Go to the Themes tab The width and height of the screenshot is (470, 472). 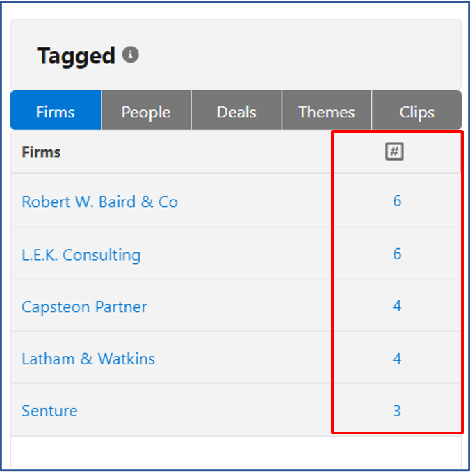[x=327, y=112]
